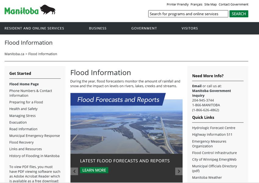The image size is (259, 183).
Task: Open Flood Control Infrastructure link
Action: (215, 153)
